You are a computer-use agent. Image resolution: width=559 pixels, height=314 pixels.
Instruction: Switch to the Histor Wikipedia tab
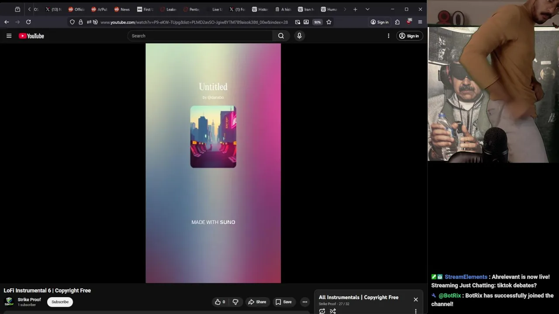(x=260, y=9)
